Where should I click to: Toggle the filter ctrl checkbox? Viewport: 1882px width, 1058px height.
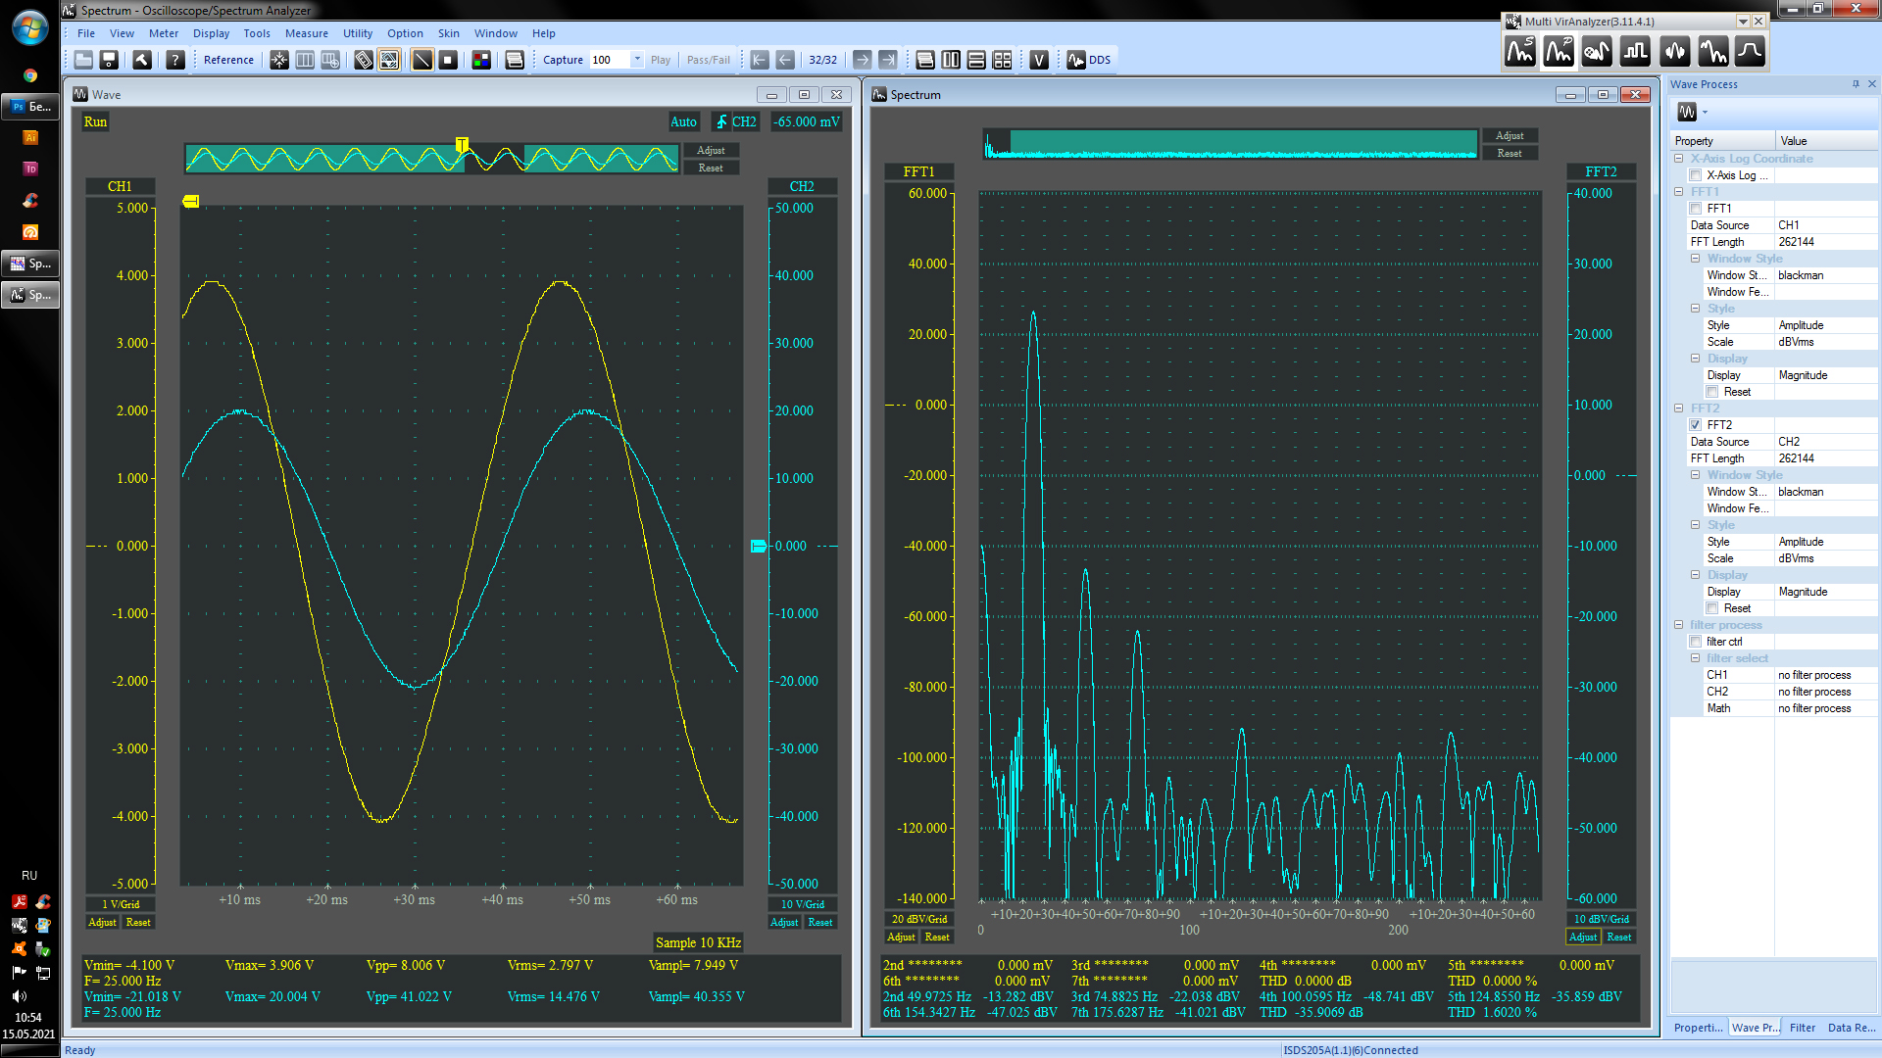(x=1696, y=642)
